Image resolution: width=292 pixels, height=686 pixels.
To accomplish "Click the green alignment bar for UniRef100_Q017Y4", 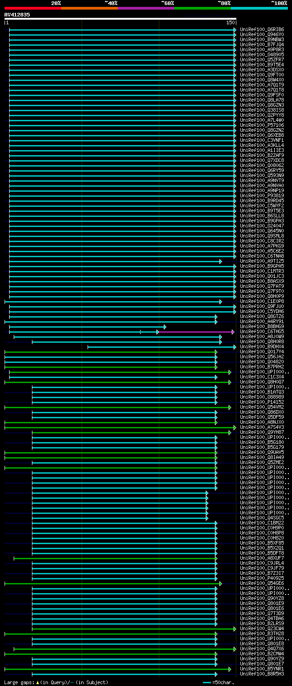I will (x=111, y=352).
